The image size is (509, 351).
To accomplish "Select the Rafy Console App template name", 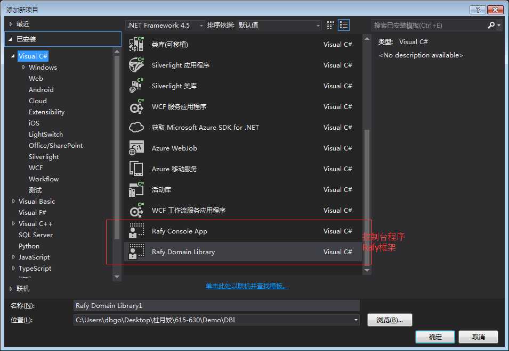I will tap(180, 231).
